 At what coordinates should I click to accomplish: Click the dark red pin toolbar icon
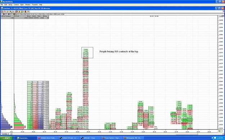pyautogui.click(x=26, y=11)
